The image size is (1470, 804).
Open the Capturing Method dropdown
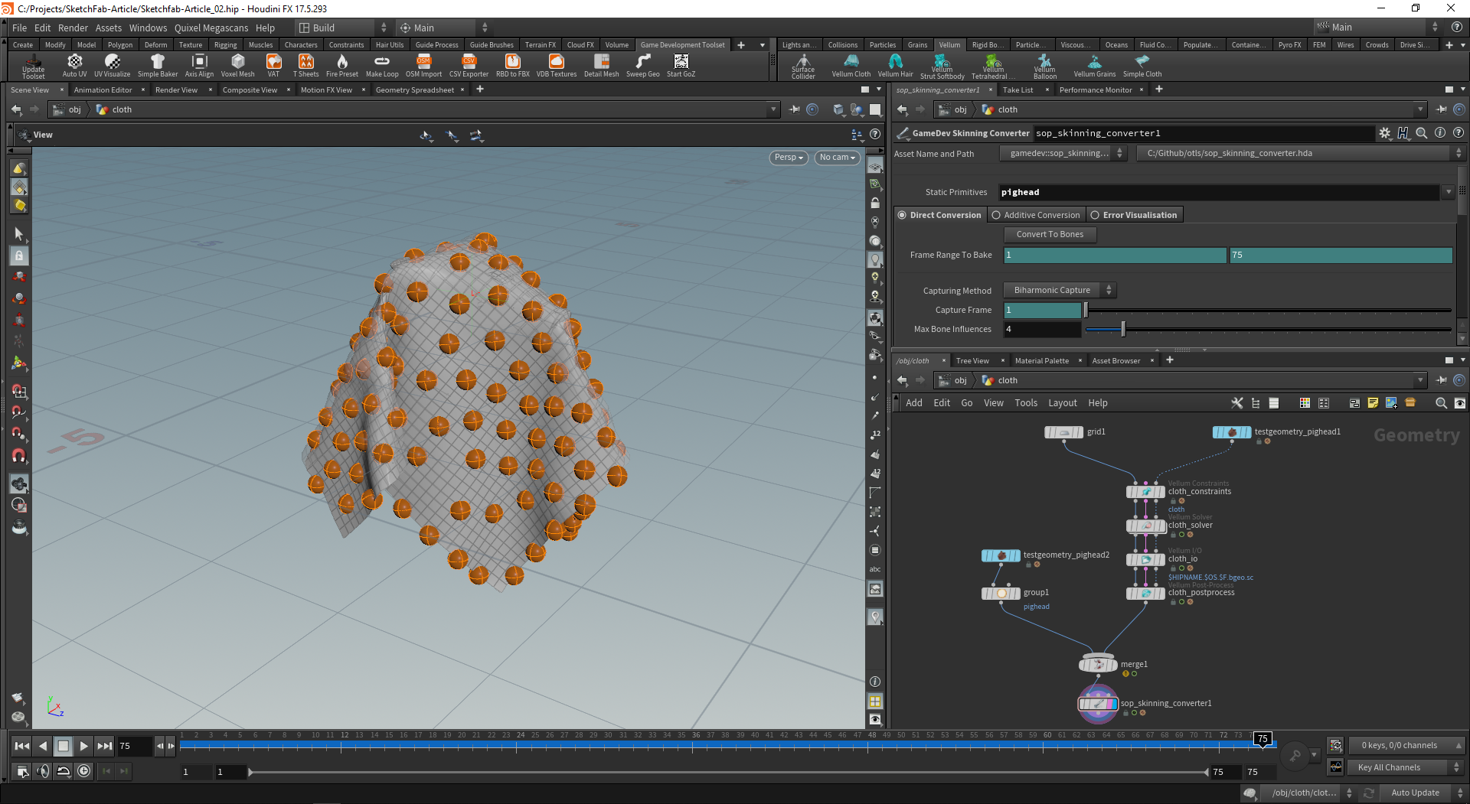click(x=1060, y=290)
